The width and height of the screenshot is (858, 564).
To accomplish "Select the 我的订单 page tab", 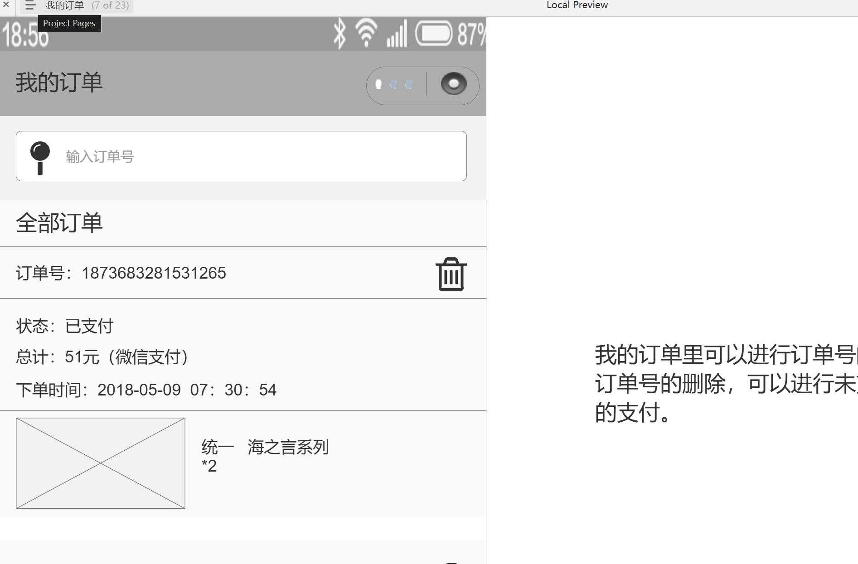I will [64, 5].
